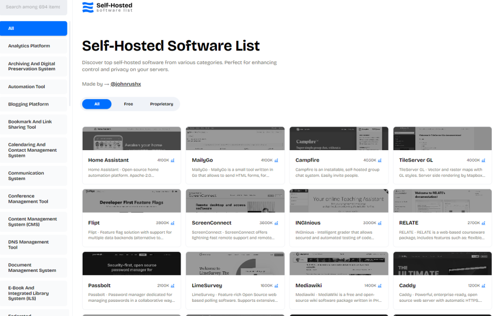Click the chart icon on ScreenConnect card
Screen dimensions: 499x316
point(276,223)
